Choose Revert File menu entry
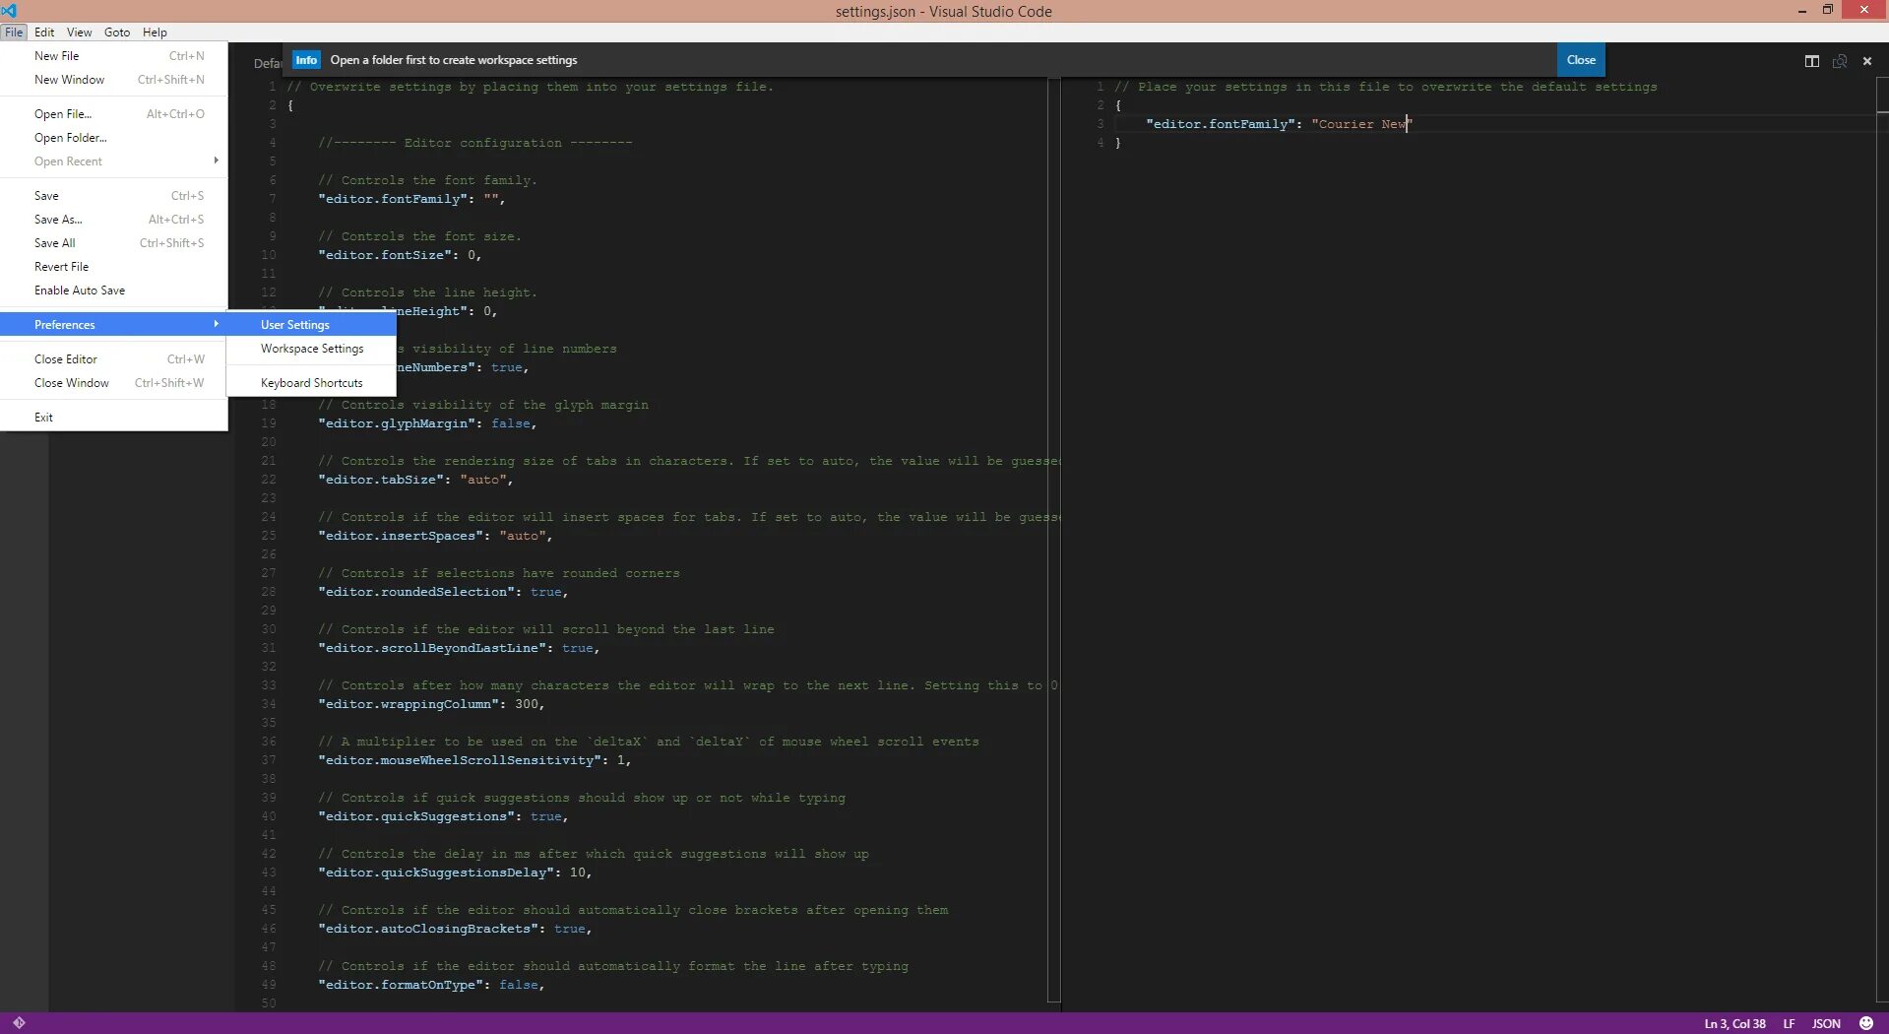1889x1034 pixels. 114,267
